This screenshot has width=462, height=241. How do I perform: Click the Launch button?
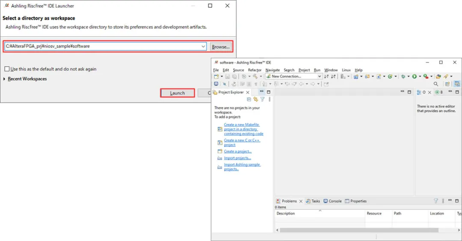pos(178,93)
